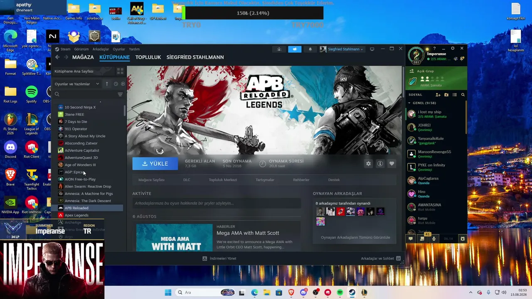The image size is (532, 299).
Task: Open Arkadaşlar ve Sohbet panel
Action: click(381, 258)
